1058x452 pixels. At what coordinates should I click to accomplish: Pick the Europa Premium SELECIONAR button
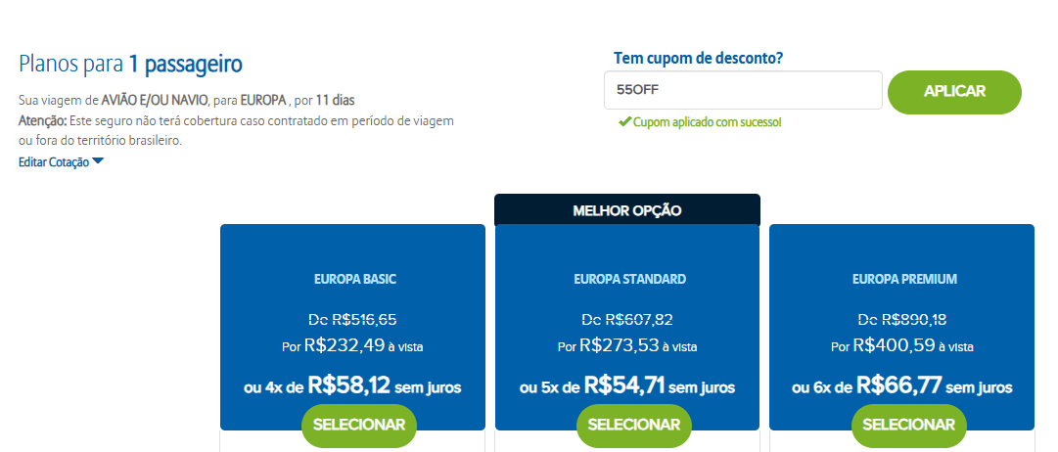click(908, 425)
